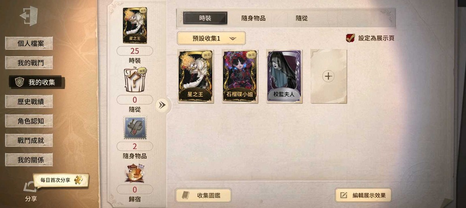Select the 隨從 question-mark banner icon
The image size is (466, 208).
tap(135, 80)
